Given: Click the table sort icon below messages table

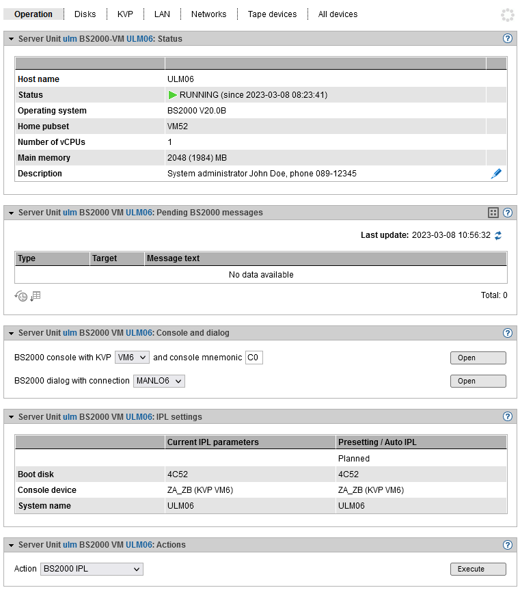Looking at the screenshot, I should coord(36,296).
